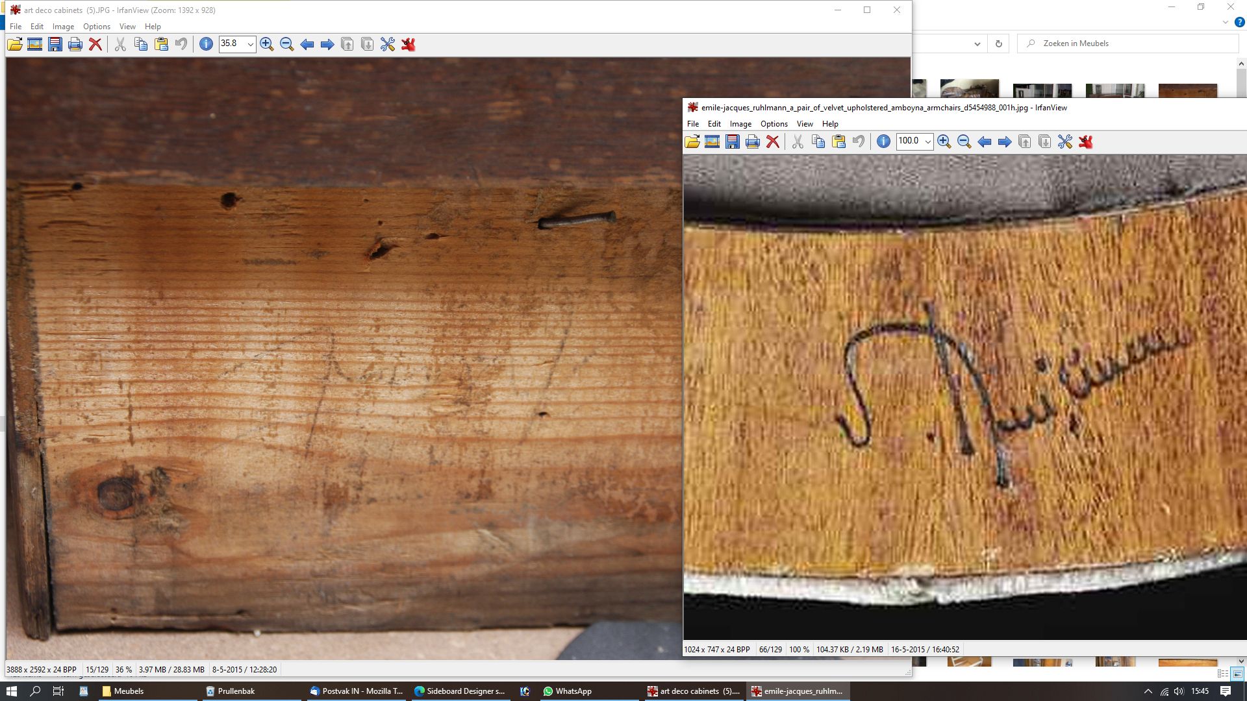Open Options menu in the Ruhlmann window
The image size is (1247, 701).
pyautogui.click(x=774, y=124)
